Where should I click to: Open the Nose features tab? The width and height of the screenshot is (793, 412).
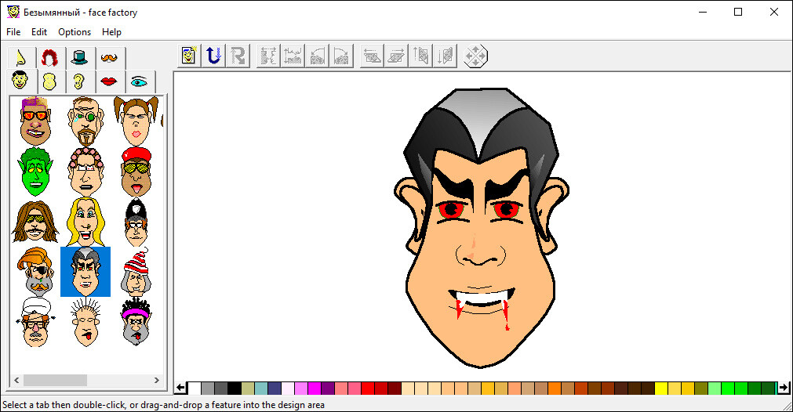[21, 58]
